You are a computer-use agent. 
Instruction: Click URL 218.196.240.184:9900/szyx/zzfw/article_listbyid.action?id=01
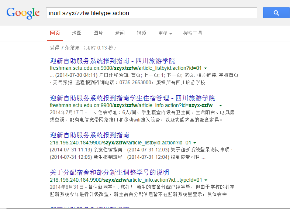[120, 143]
